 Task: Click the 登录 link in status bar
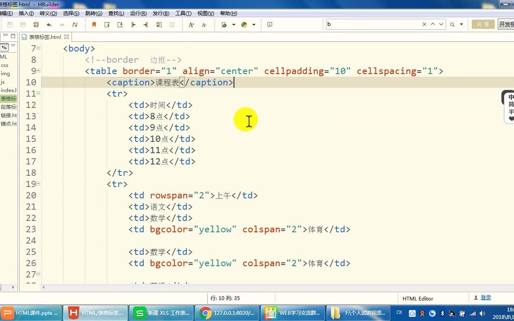click(x=486, y=297)
